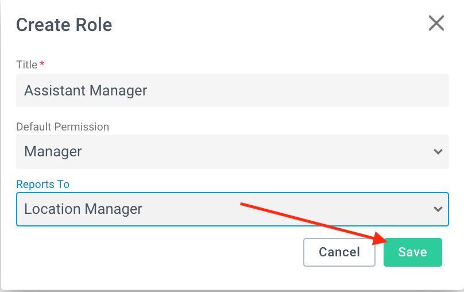This screenshot has height=292, width=464.
Task: Click the red required asterisk
Action: coord(42,63)
